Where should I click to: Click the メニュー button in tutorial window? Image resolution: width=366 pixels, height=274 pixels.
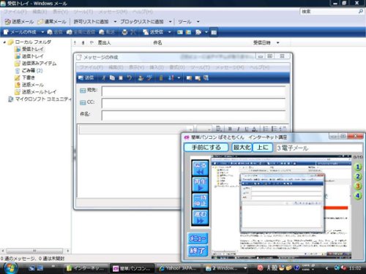point(198,238)
